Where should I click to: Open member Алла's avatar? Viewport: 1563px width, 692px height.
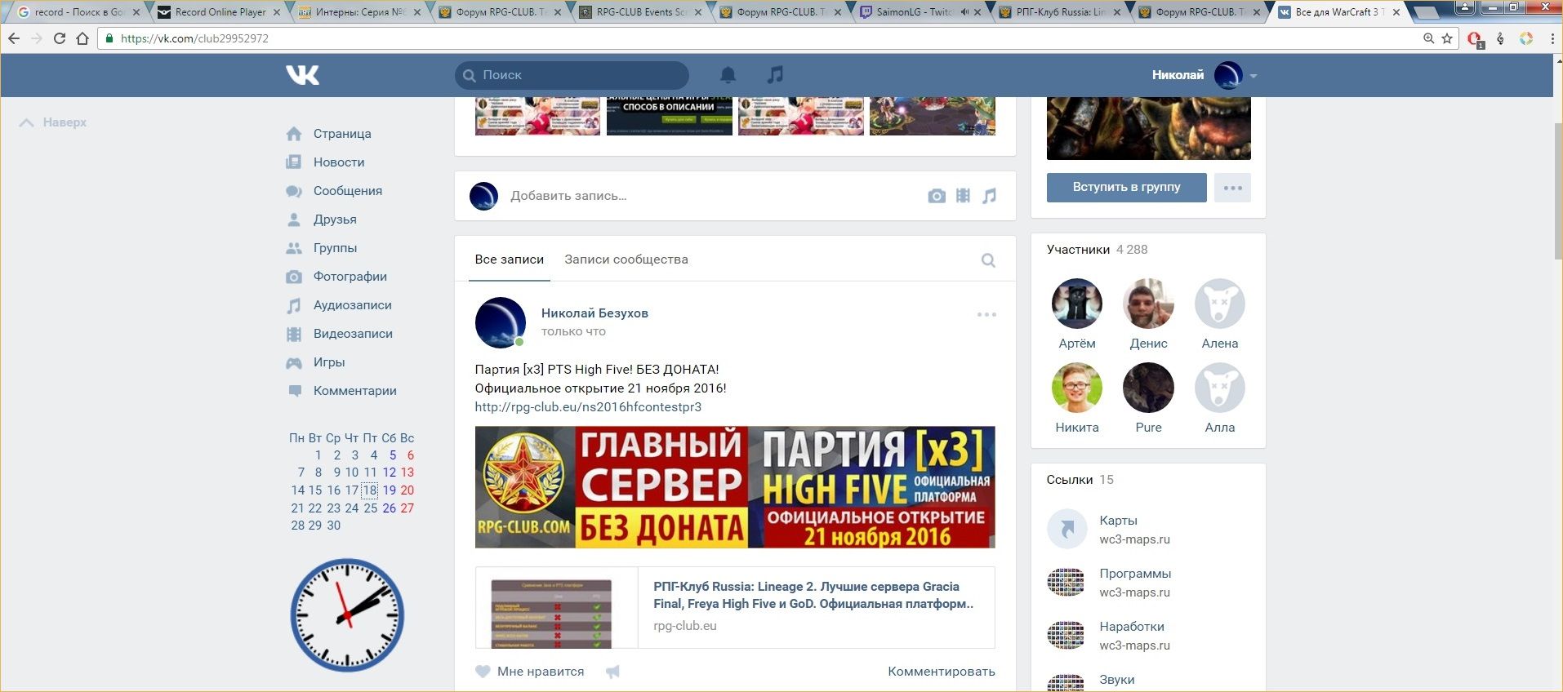(x=1219, y=388)
